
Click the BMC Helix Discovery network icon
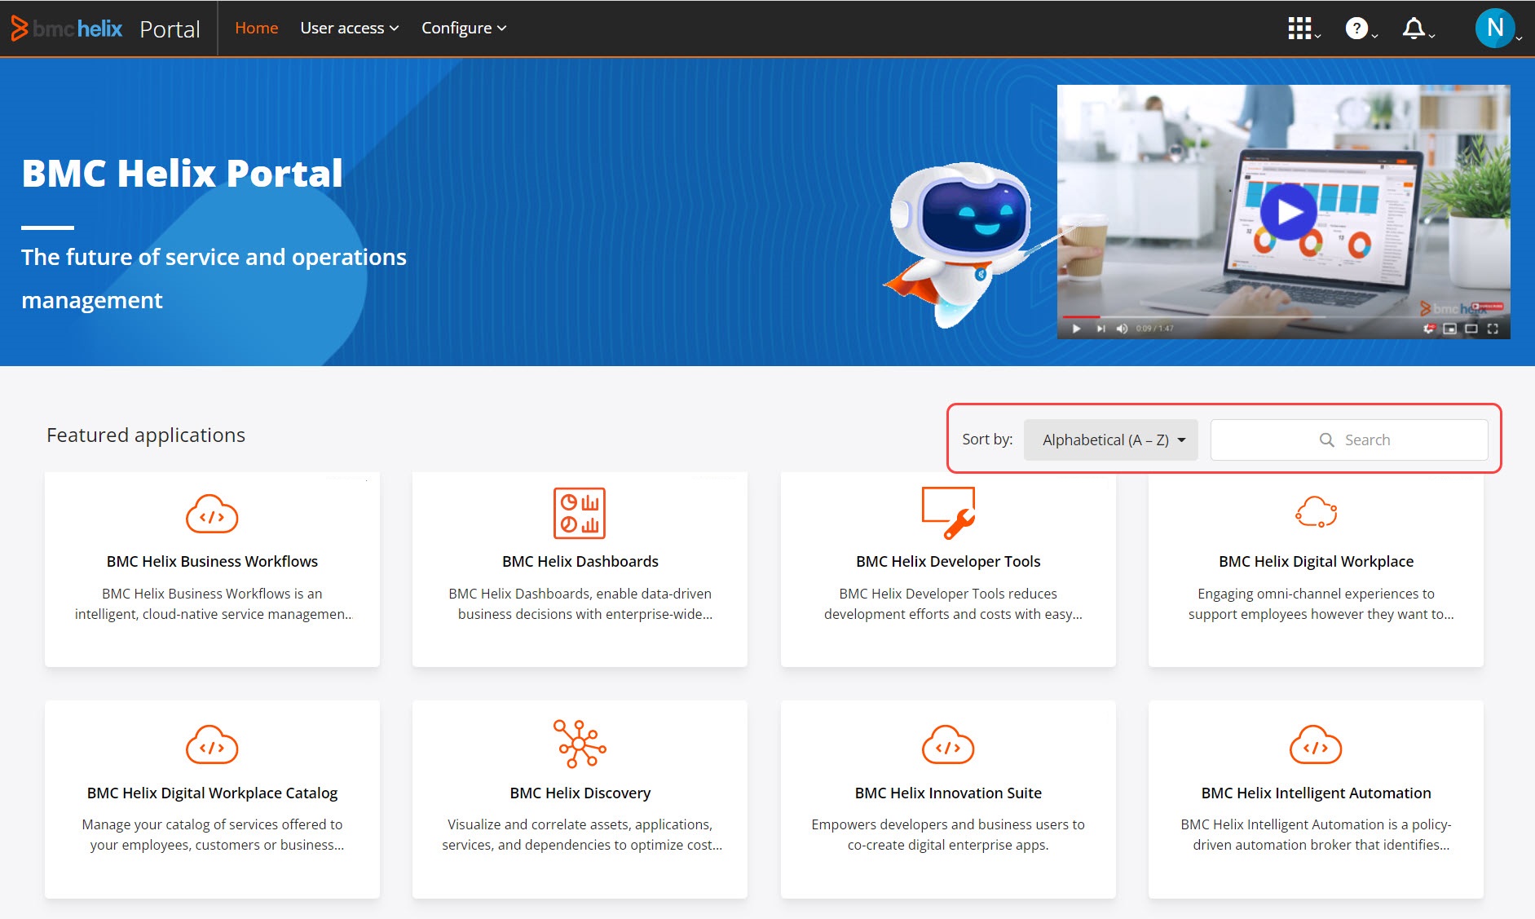pos(580,744)
